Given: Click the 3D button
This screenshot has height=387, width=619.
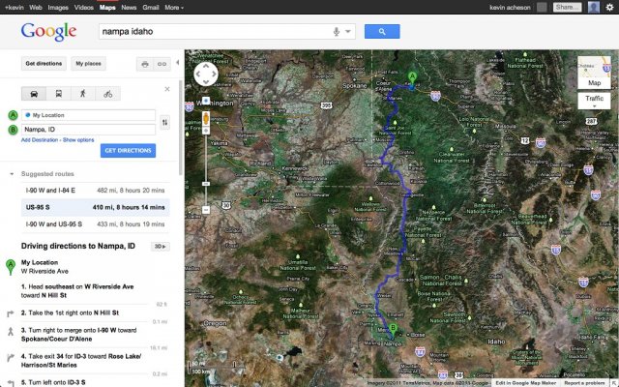Looking at the screenshot, I should point(160,247).
